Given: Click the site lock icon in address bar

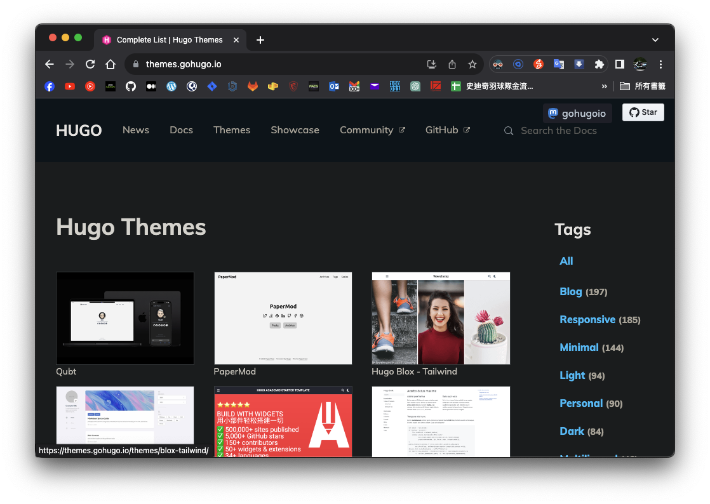Looking at the screenshot, I should 135,64.
